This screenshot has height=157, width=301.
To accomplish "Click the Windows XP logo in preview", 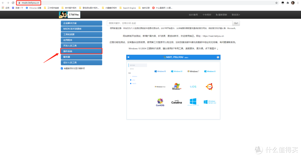I will pos(177,87).
